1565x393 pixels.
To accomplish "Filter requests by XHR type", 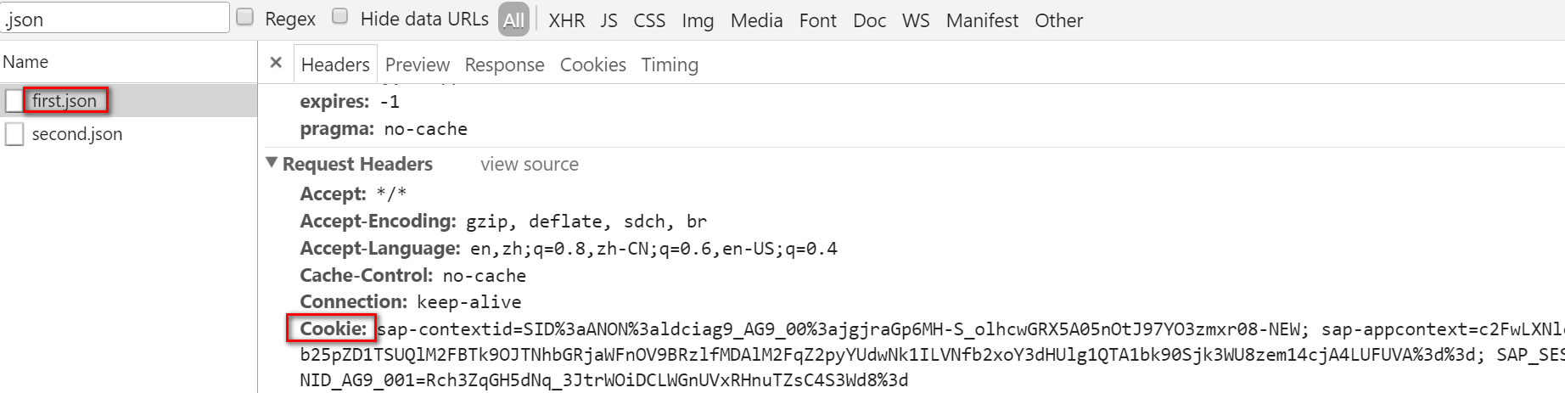I will point(566,20).
